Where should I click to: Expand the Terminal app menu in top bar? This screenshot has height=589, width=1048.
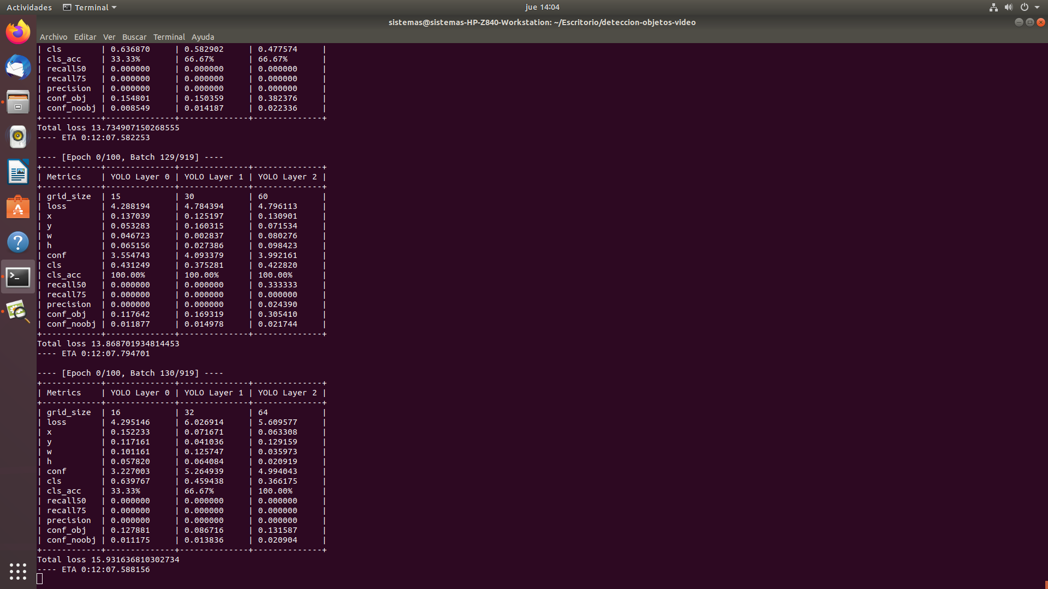(90, 7)
